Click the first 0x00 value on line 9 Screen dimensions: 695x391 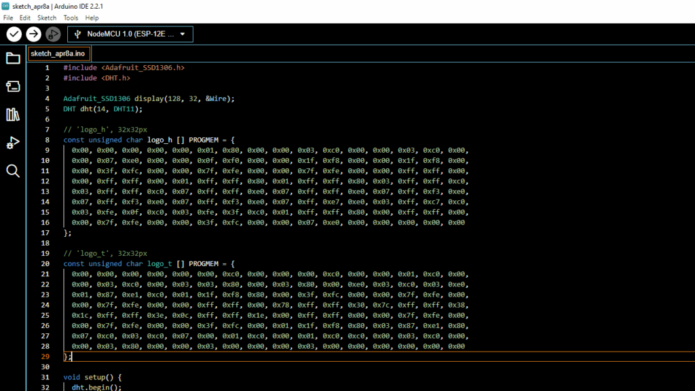pyautogui.click(x=80, y=150)
